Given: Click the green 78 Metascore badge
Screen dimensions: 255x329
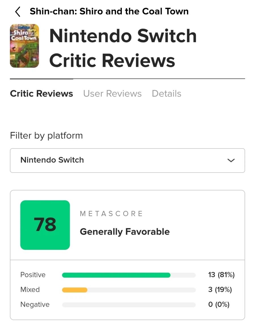Looking at the screenshot, I should [45, 225].
